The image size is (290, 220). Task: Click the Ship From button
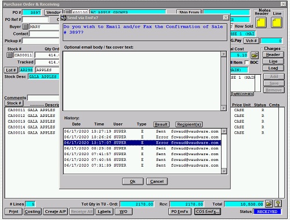(189, 12)
